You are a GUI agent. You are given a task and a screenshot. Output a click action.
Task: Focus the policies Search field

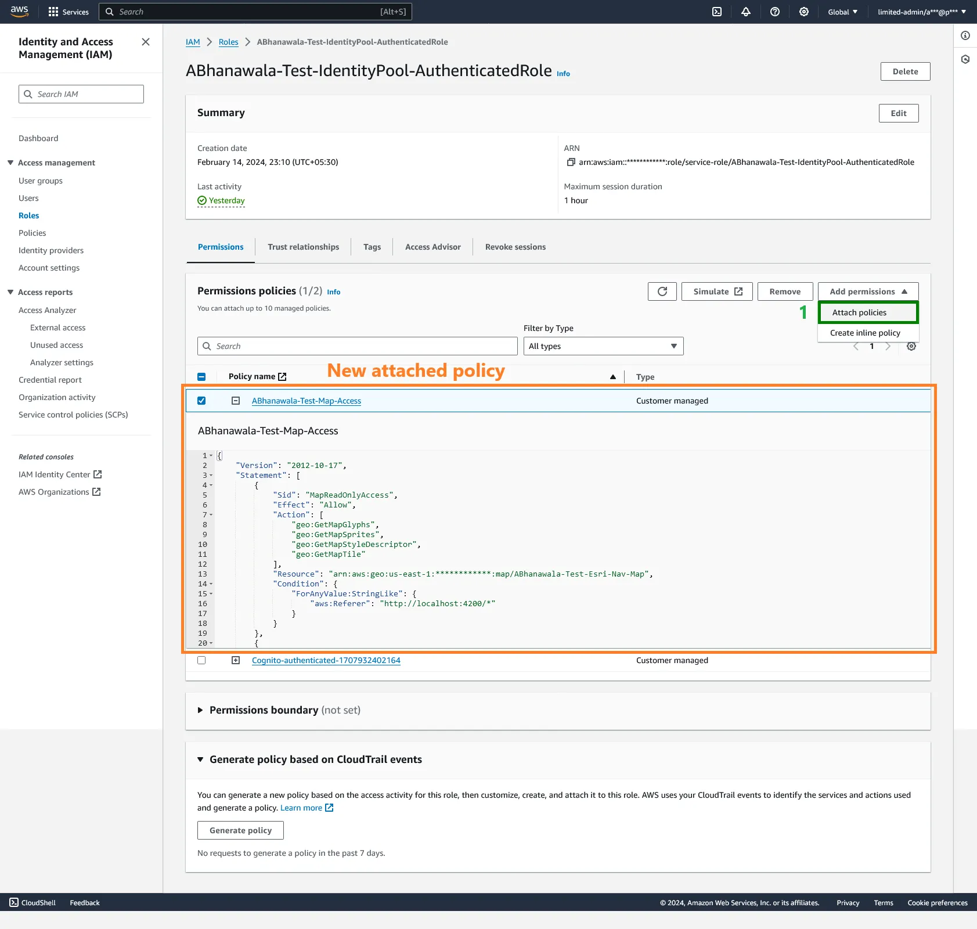pos(358,346)
